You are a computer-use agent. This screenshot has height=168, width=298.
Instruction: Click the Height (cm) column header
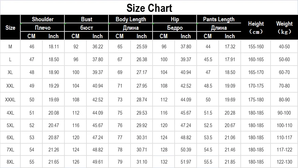[256, 27]
